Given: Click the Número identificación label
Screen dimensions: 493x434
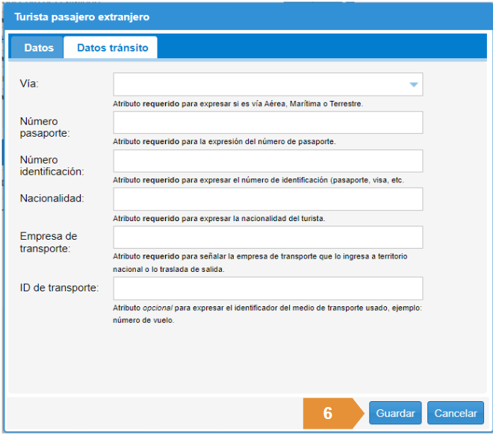Looking at the screenshot, I should pos(52,165).
